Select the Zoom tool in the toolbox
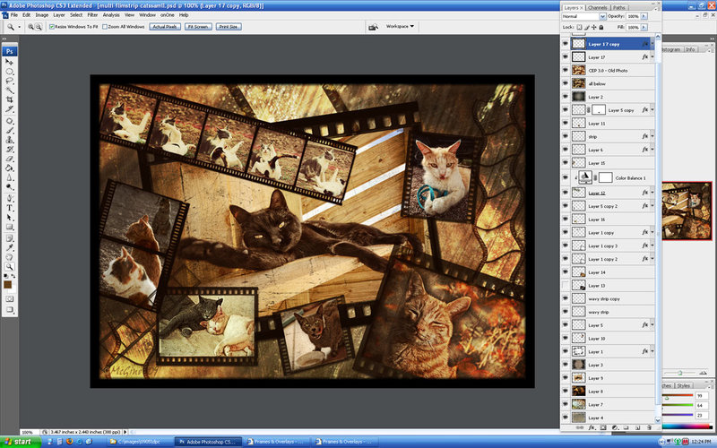The height and width of the screenshot is (448, 717). [x=10, y=267]
